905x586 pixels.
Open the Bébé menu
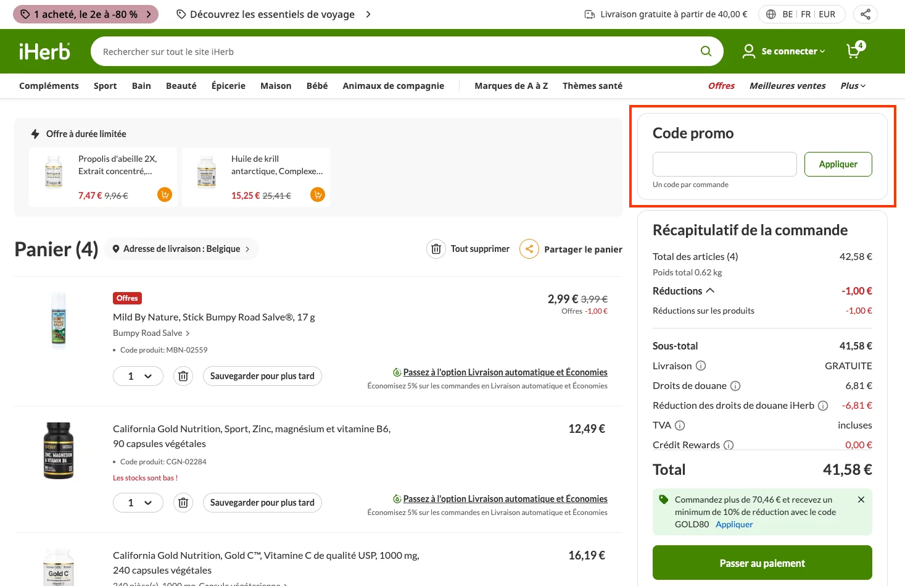point(317,86)
